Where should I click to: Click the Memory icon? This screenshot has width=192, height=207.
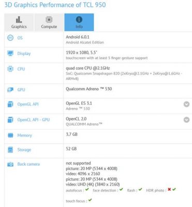tap(10, 135)
